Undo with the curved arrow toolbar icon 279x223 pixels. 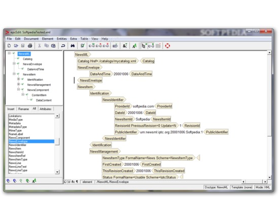click(x=63, y=46)
